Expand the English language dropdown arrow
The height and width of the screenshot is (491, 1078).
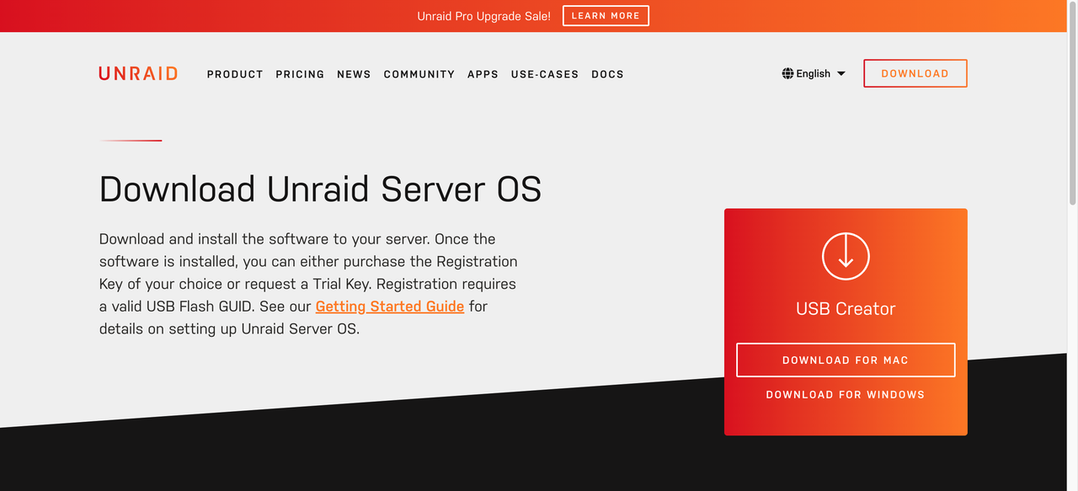click(x=841, y=74)
